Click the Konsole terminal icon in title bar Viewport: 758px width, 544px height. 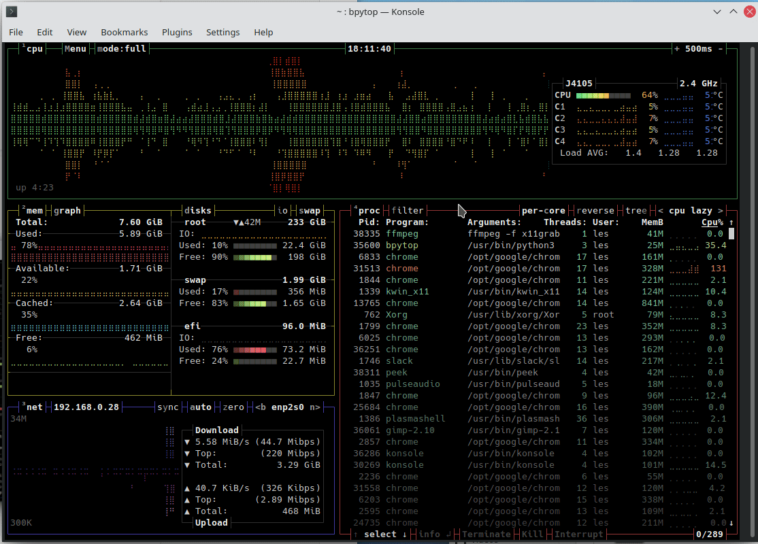(12, 12)
